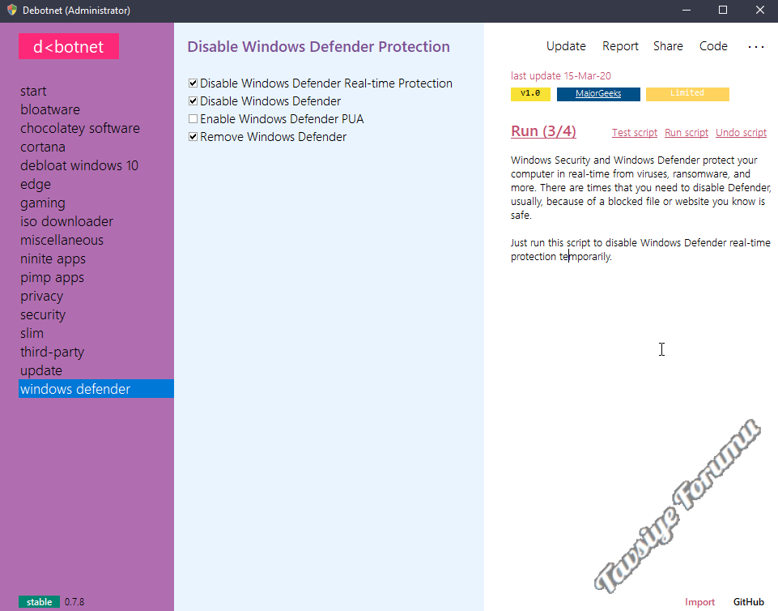Click the last update 15-Mar-20 text
Screen dimensions: 778x611
click(561, 76)
